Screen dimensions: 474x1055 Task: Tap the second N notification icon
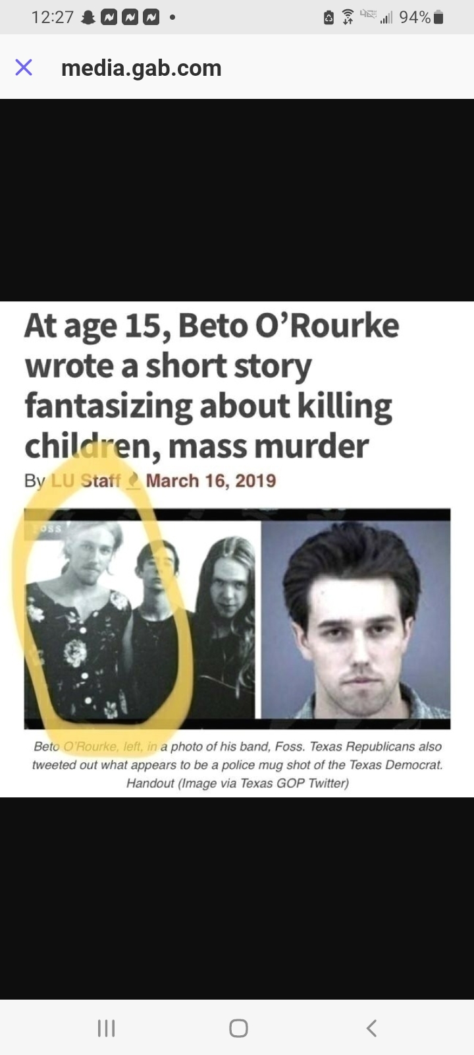130,18
